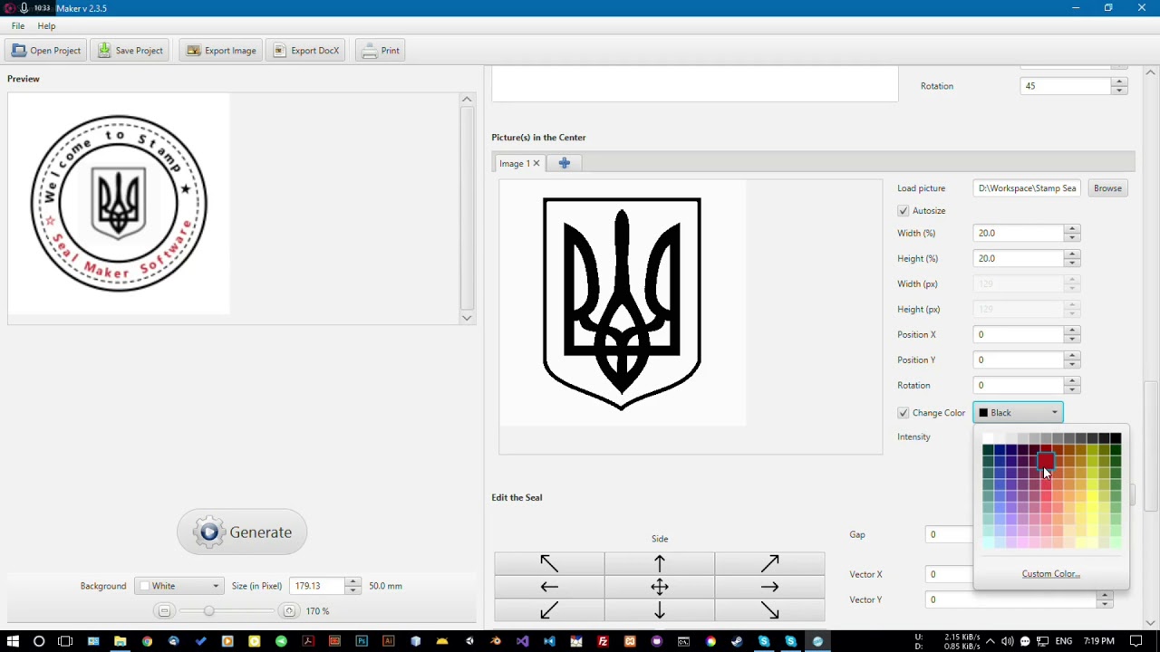The image size is (1160, 652).
Task: Open Task View in taskbar
Action: [65, 641]
